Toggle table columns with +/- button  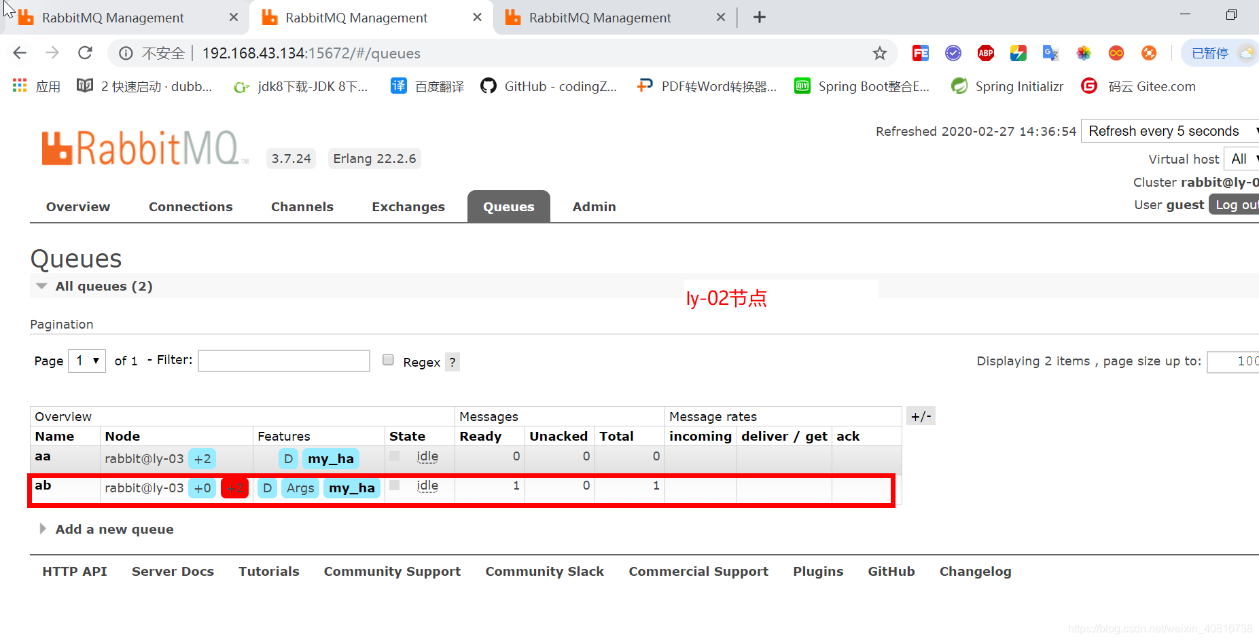pyautogui.click(x=921, y=416)
